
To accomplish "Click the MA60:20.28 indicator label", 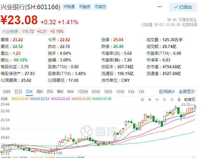I will coord(102,99).
